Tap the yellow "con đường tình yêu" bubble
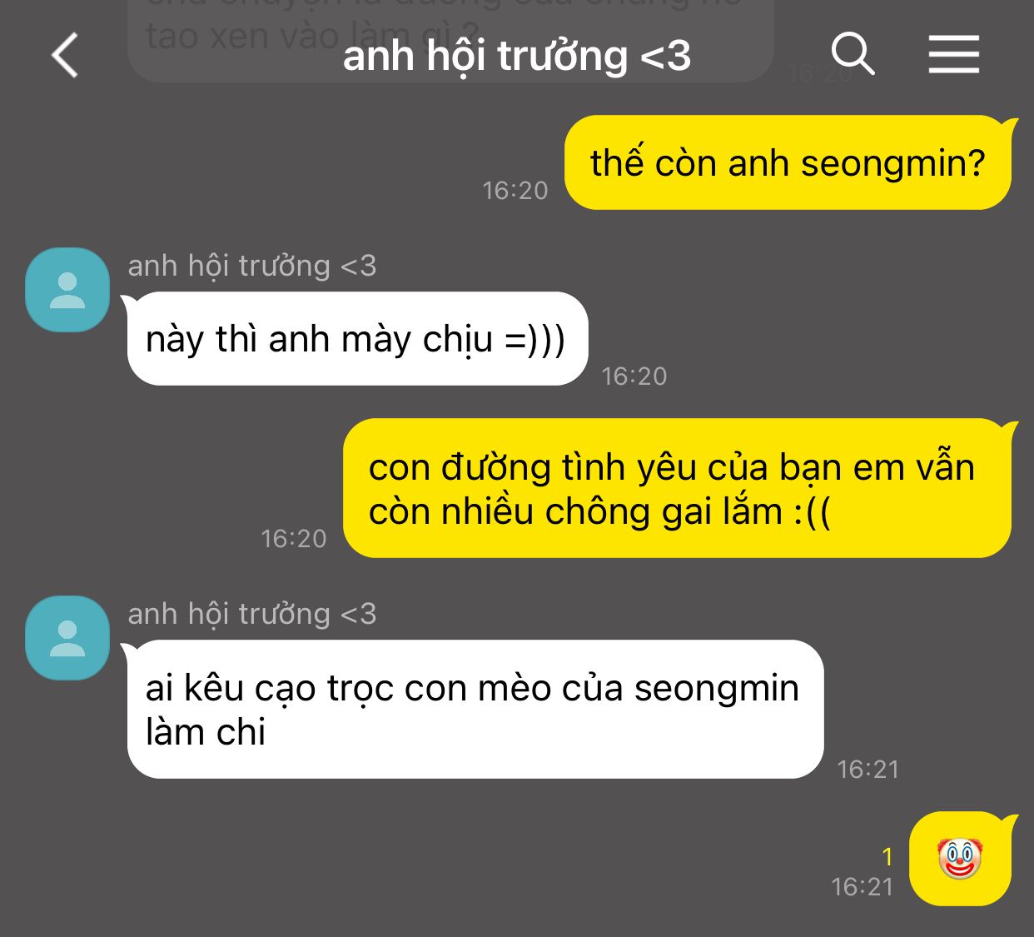Viewport: 1034px width, 937px height. tap(678, 489)
